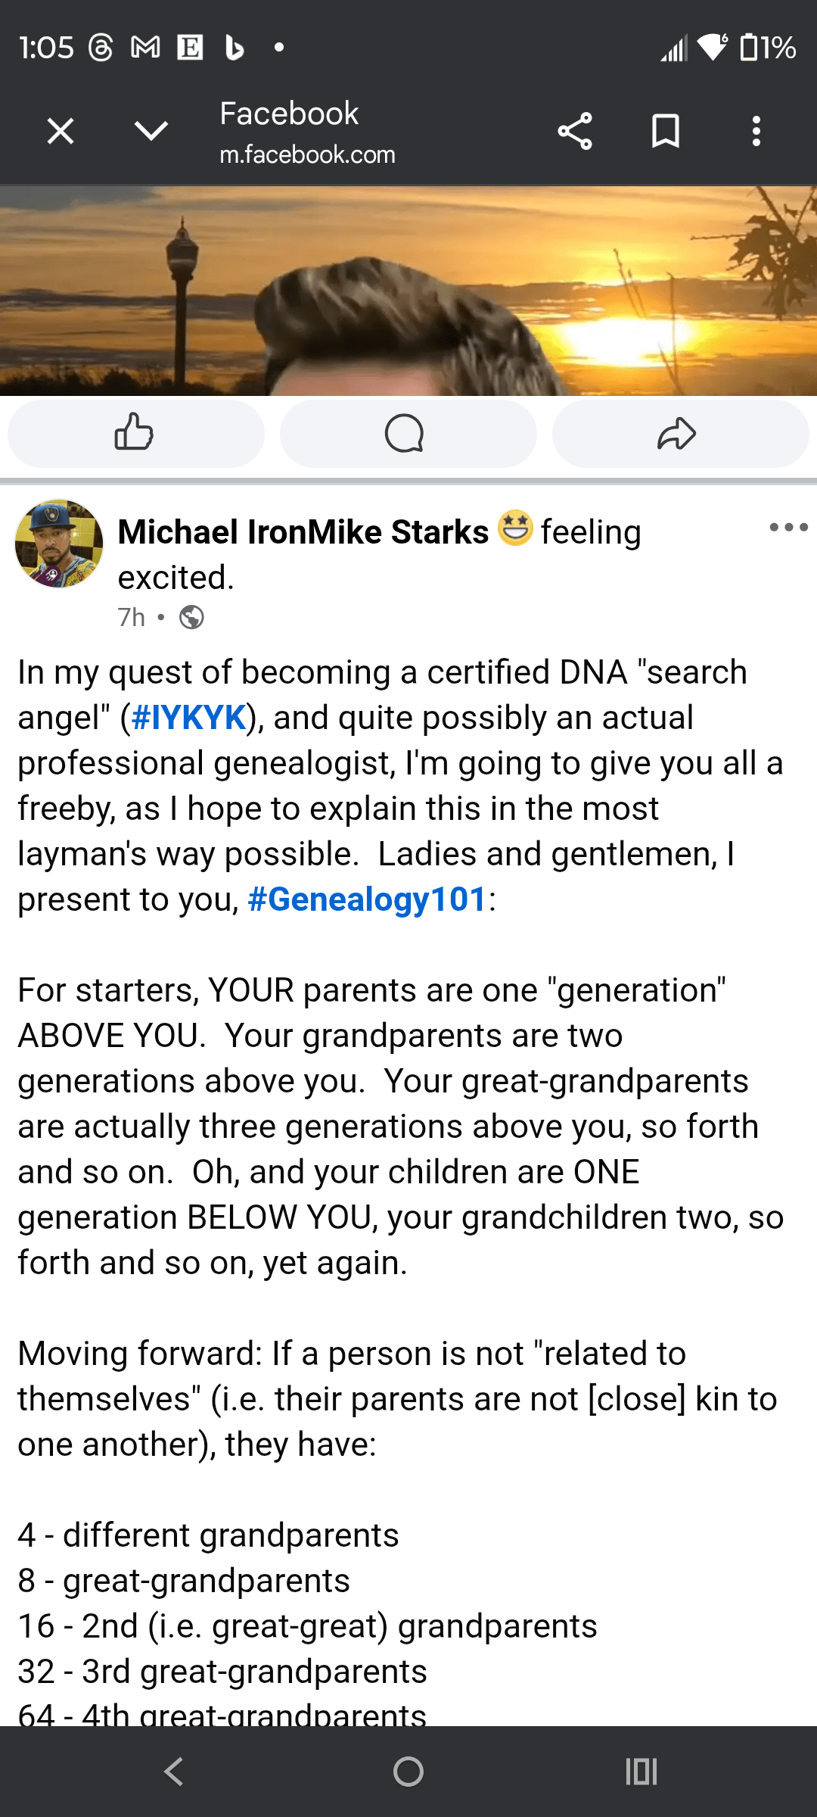817x1817 pixels.
Task: Share the page using the share icon
Action: point(575,130)
